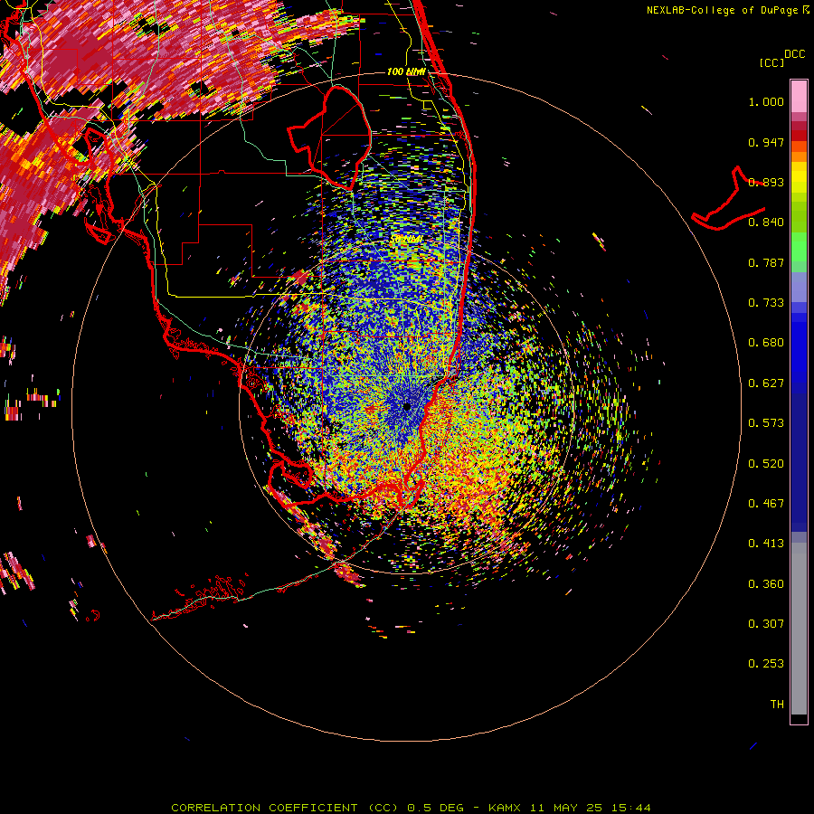814x814 pixels.
Task: Click the TH threshold label
Action: tap(777, 705)
